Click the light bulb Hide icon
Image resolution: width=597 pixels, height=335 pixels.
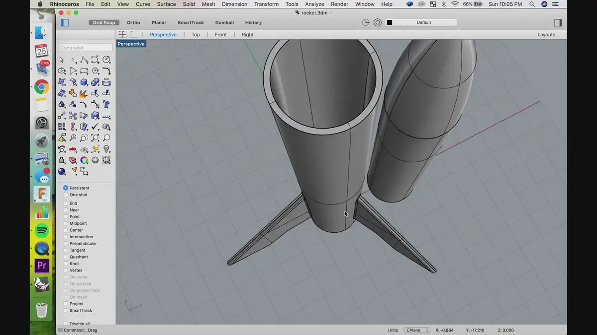pos(106,149)
